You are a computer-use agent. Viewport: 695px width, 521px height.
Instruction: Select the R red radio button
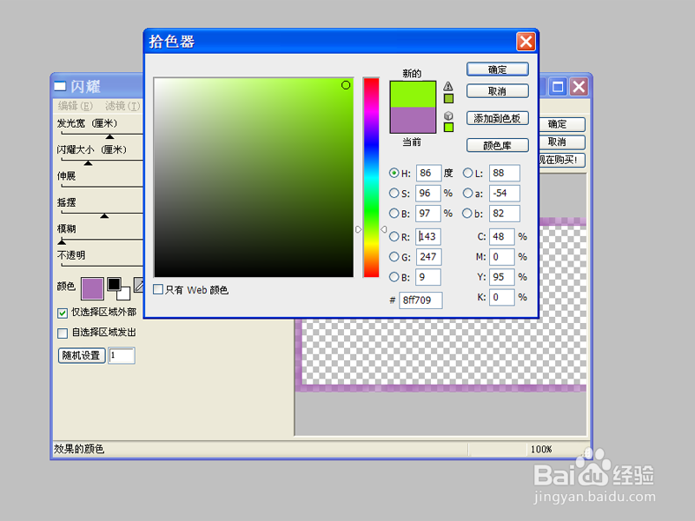coord(394,236)
